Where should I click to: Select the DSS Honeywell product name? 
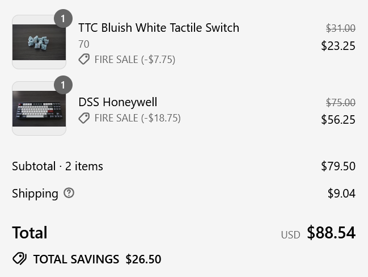[118, 102]
